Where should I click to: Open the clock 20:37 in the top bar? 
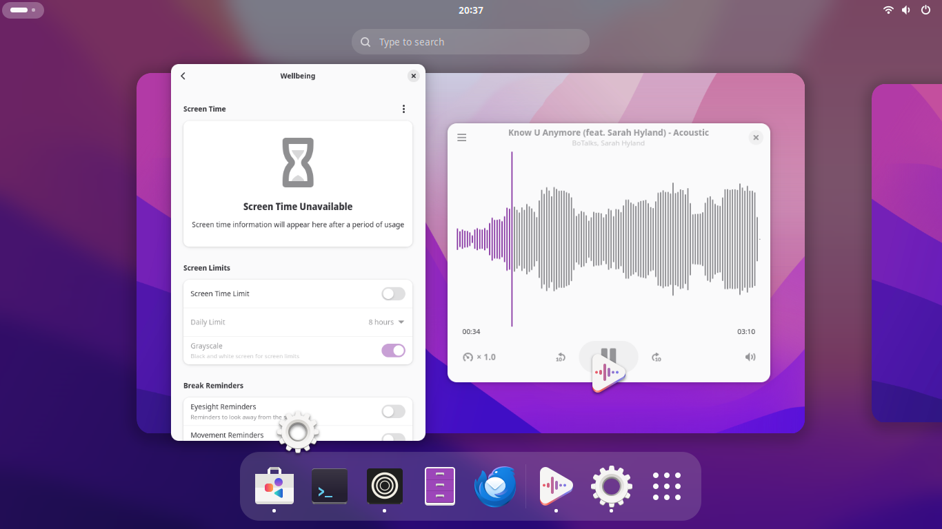(x=471, y=10)
